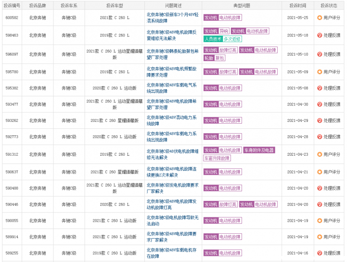The width and height of the screenshot is (347, 262).
Task: Click the user rating star icon for 595780
Action: pyautogui.click(x=320, y=72)
